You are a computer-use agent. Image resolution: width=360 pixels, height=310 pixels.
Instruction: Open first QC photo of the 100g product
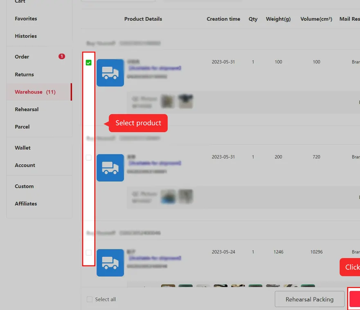click(x=168, y=101)
